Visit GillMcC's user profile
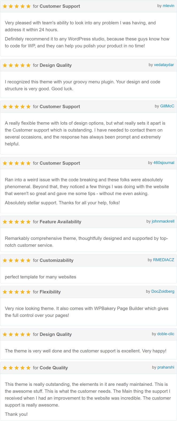Screen dimensions: 177x421 click(167, 106)
